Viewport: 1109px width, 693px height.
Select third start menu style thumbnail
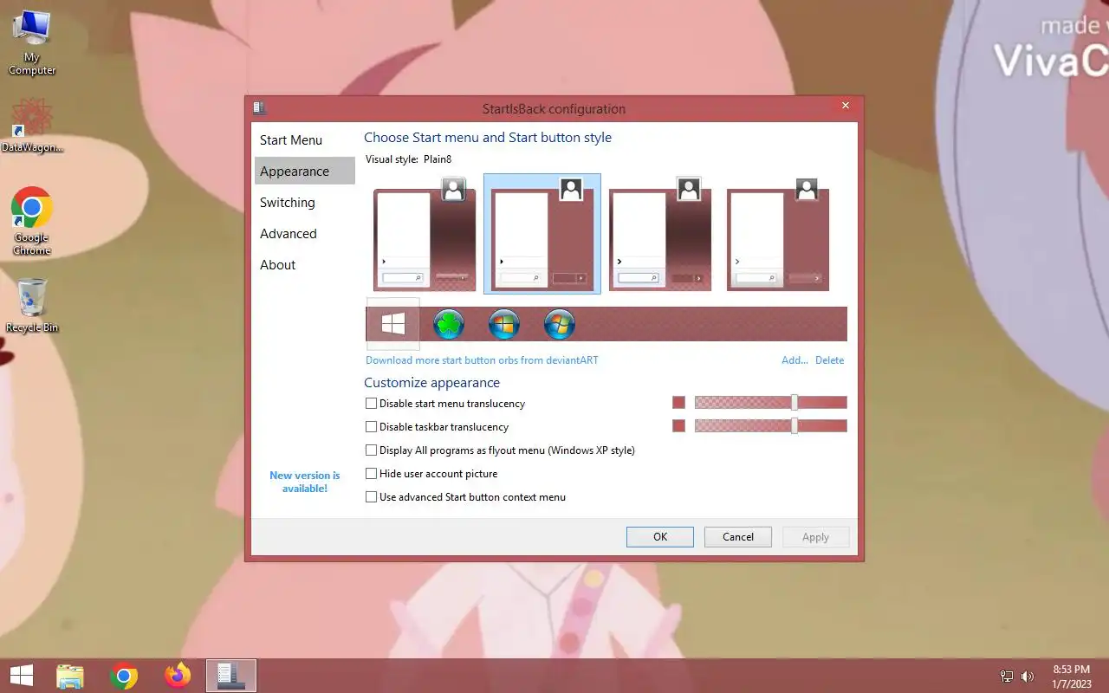[660, 234]
